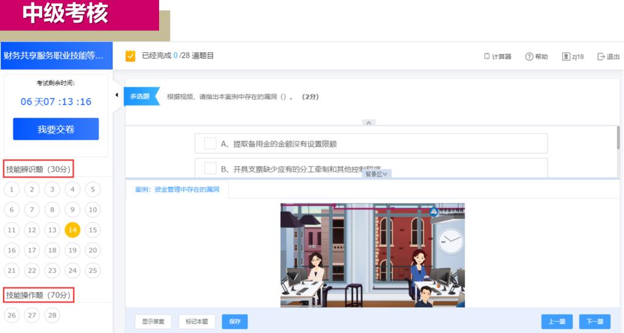Image resolution: width=624 pixels, height=333 pixels.
Task: Check option B about issuing cheques
Action: click(x=210, y=168)
